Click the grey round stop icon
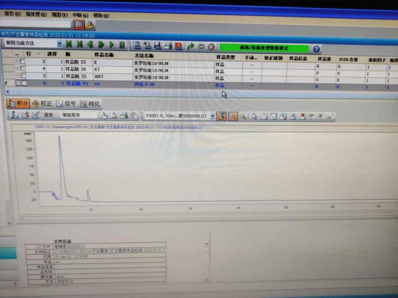This screenshot has width=398, height=298. tap(201, 47)
